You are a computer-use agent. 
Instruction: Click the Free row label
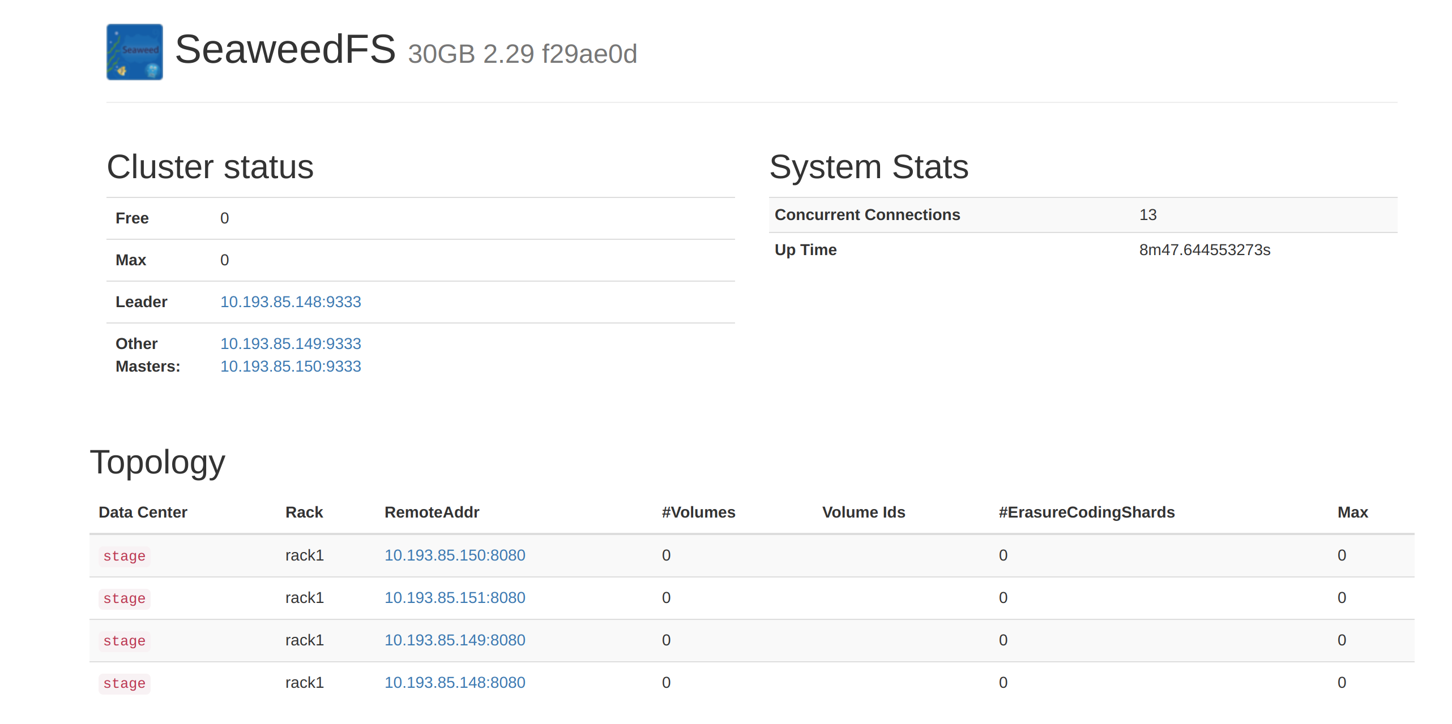pyautogui.click(x=132, y=218)
